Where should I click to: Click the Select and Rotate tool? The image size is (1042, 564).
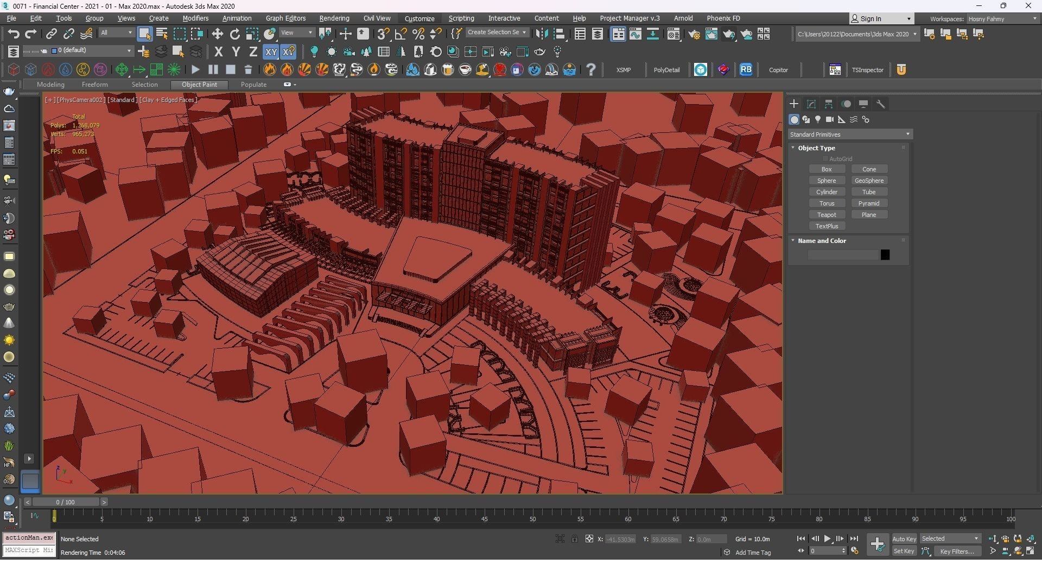(x=234, y=34)
